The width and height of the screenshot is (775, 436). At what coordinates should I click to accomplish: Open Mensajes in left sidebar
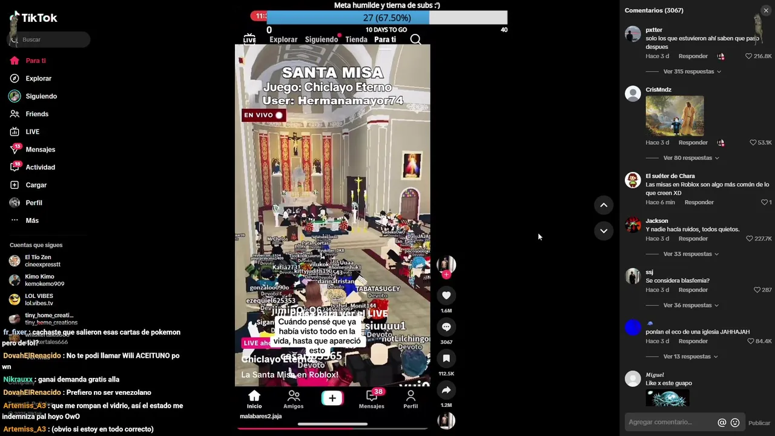pyautogui.click(x=40, y=150)
